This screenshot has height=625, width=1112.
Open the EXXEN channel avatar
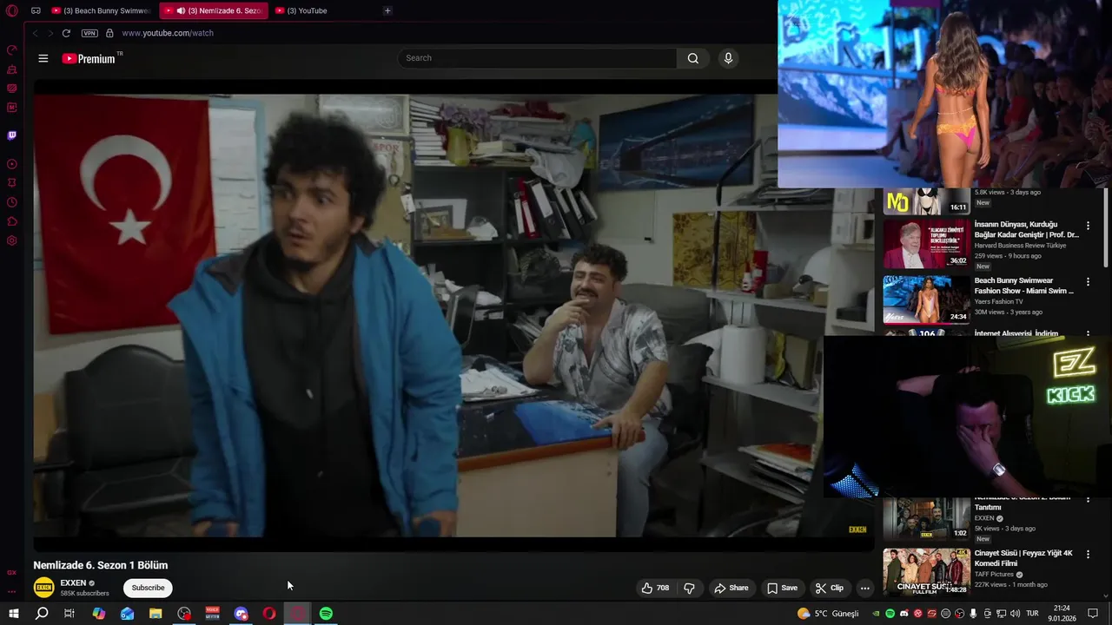pyautogui.click(x=43, y=588)
